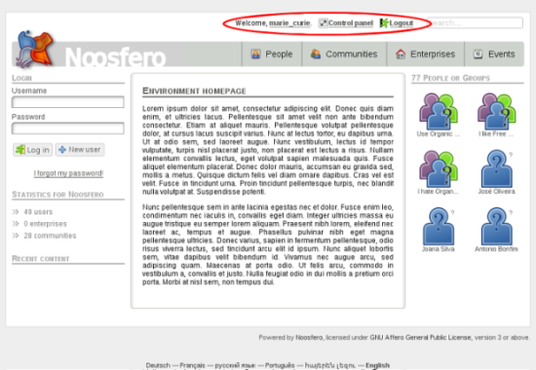Image resolution: width=536 pixels, height=370 pixels.
Task: Click the Noosfero logo mascot icon
Action: [35, 49]
